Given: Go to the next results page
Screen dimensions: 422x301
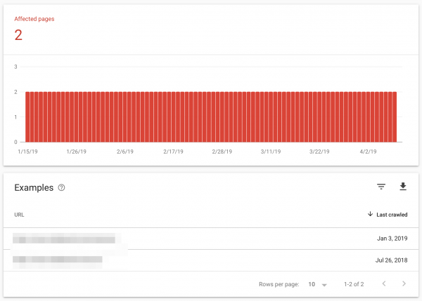Looking at the screenshot, I should (x=404, y=284).
